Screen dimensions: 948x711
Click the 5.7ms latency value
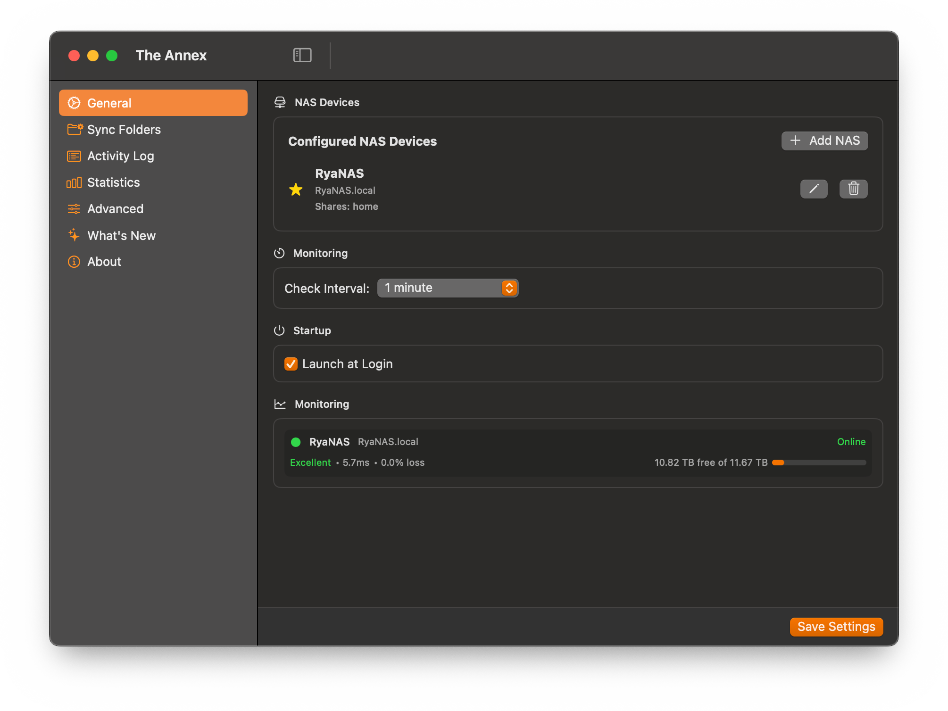pyautogui.click(x=356, y=463)
